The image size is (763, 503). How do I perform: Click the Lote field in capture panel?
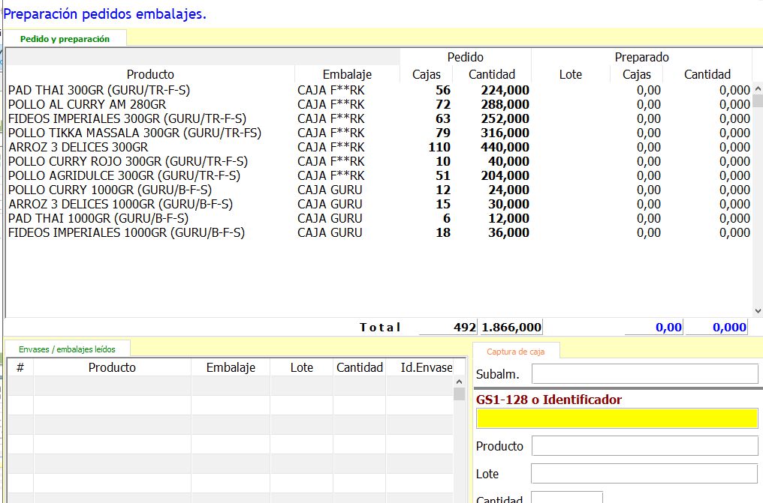[x=644, y=474]
